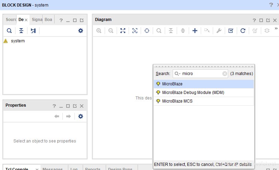The image size is (279, 170).
Task: Open search options dropdown magnifier
Action: [x=177, y=74]
